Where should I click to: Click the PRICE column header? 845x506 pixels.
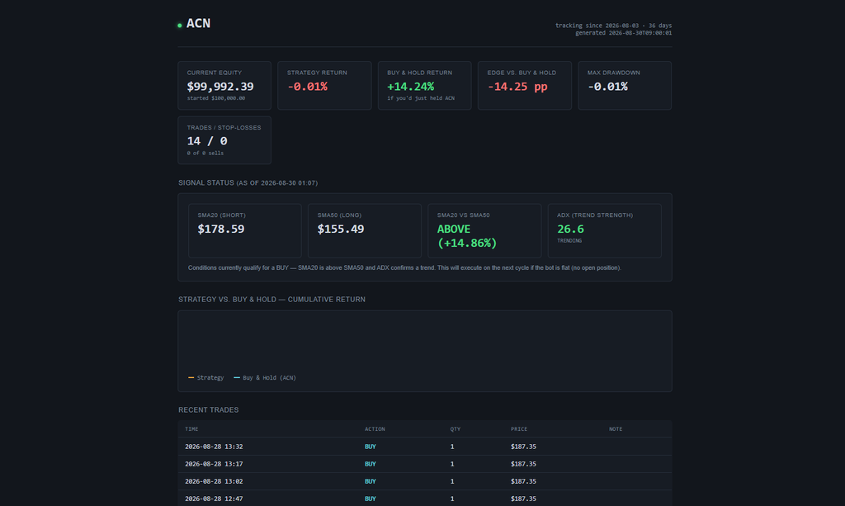[x=519, y=429]
